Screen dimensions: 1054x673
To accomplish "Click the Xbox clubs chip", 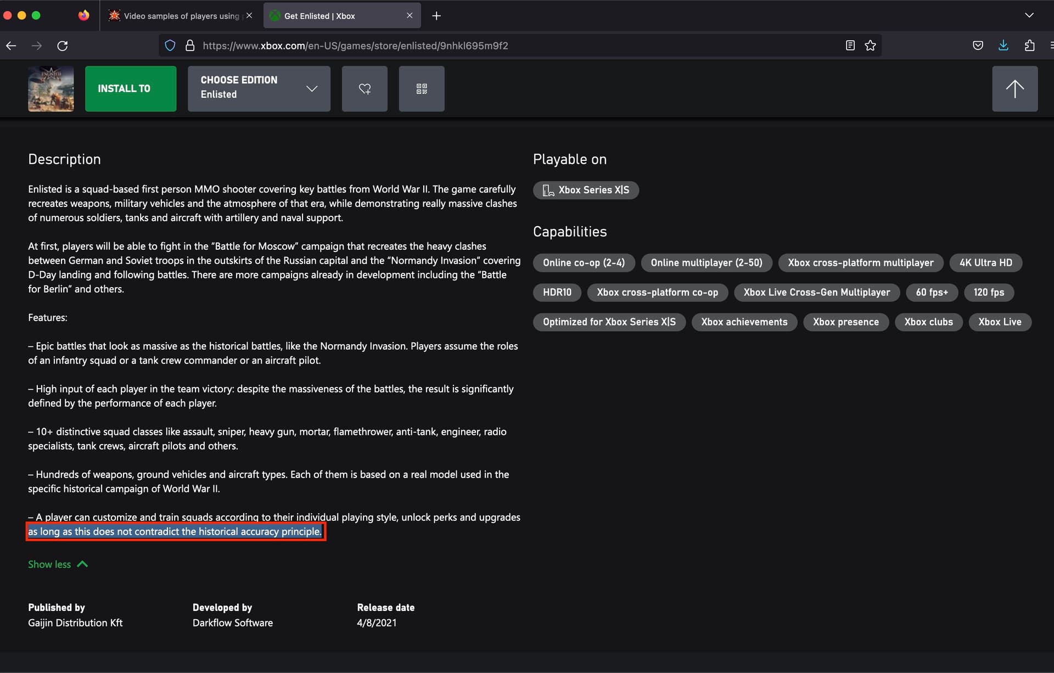I will coord(928,322).
